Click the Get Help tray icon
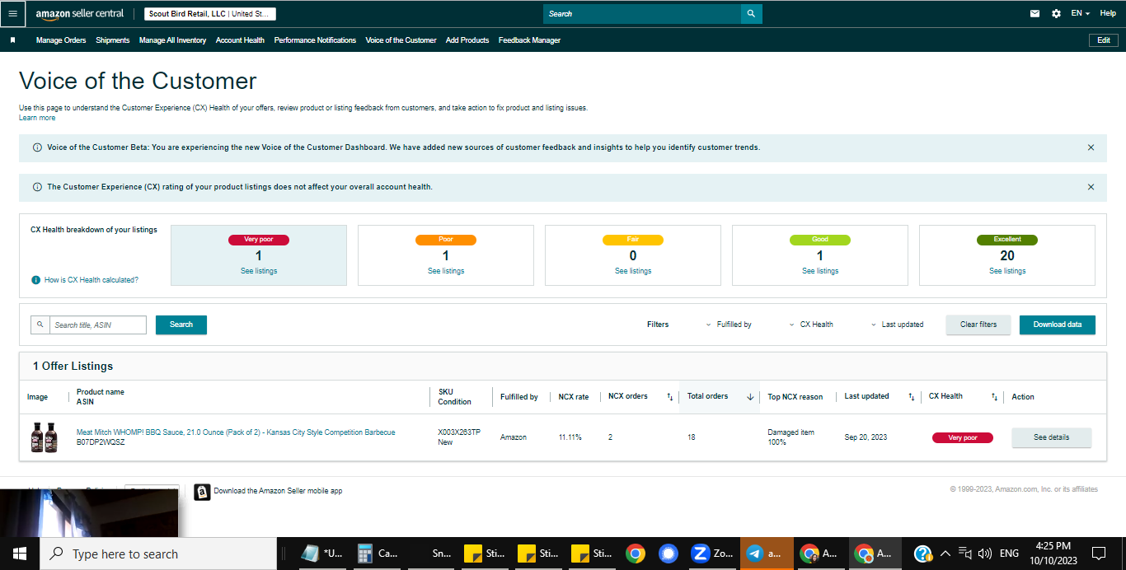 pyautogui.click(x=923, y=554)
